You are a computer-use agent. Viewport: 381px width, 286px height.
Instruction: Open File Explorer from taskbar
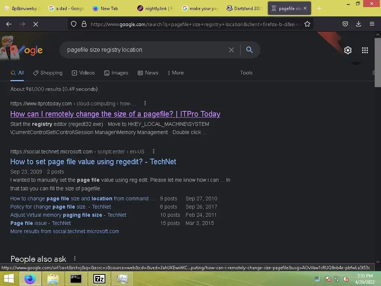[x=53, y=279]
